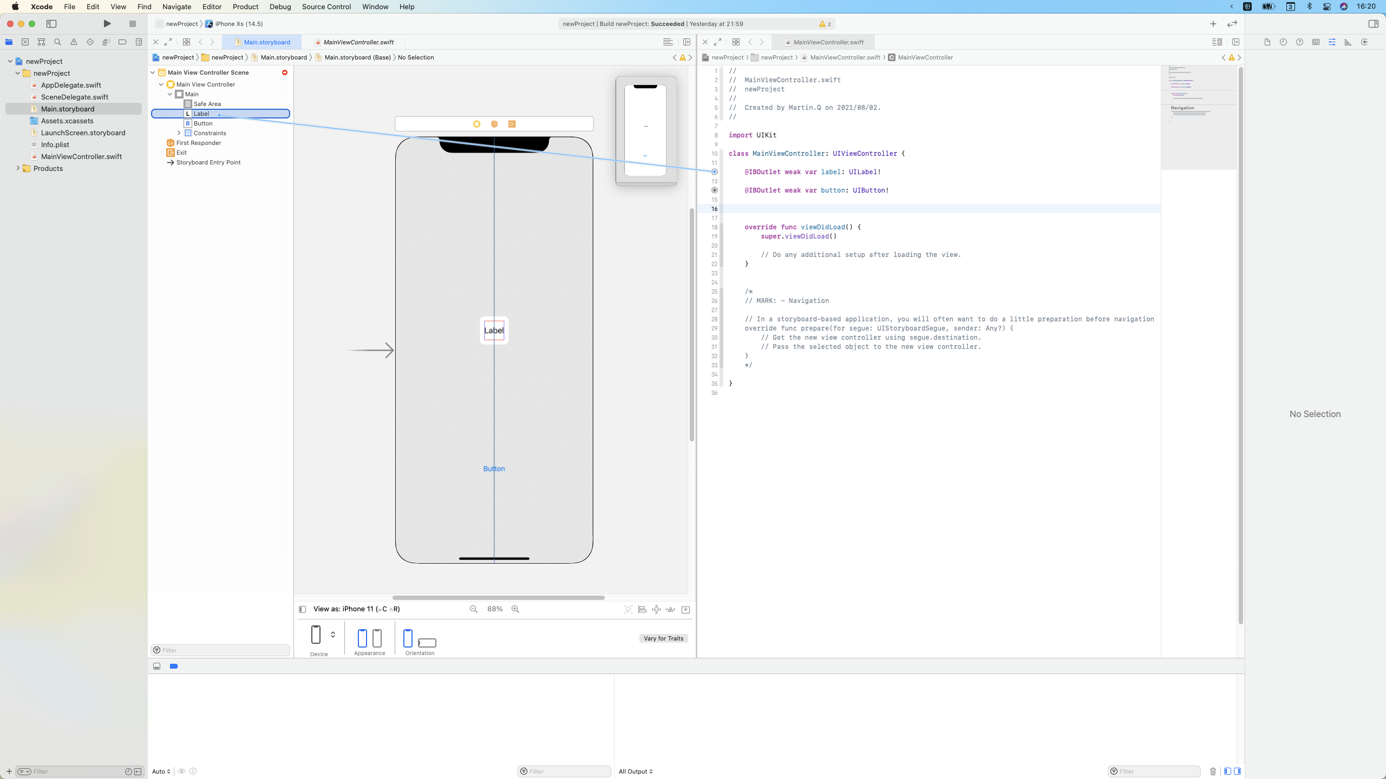The width and height of the screenshot is (1386, 779).
Task: Zoom out the storyboard canvas
Action: pos(474,609)
